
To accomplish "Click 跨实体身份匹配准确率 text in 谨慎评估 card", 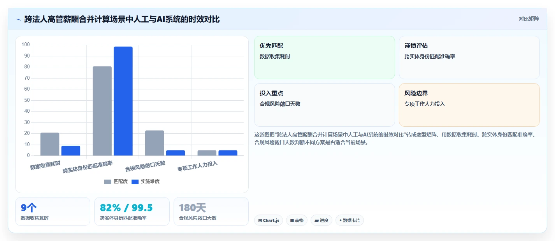I will click(430, 56).
